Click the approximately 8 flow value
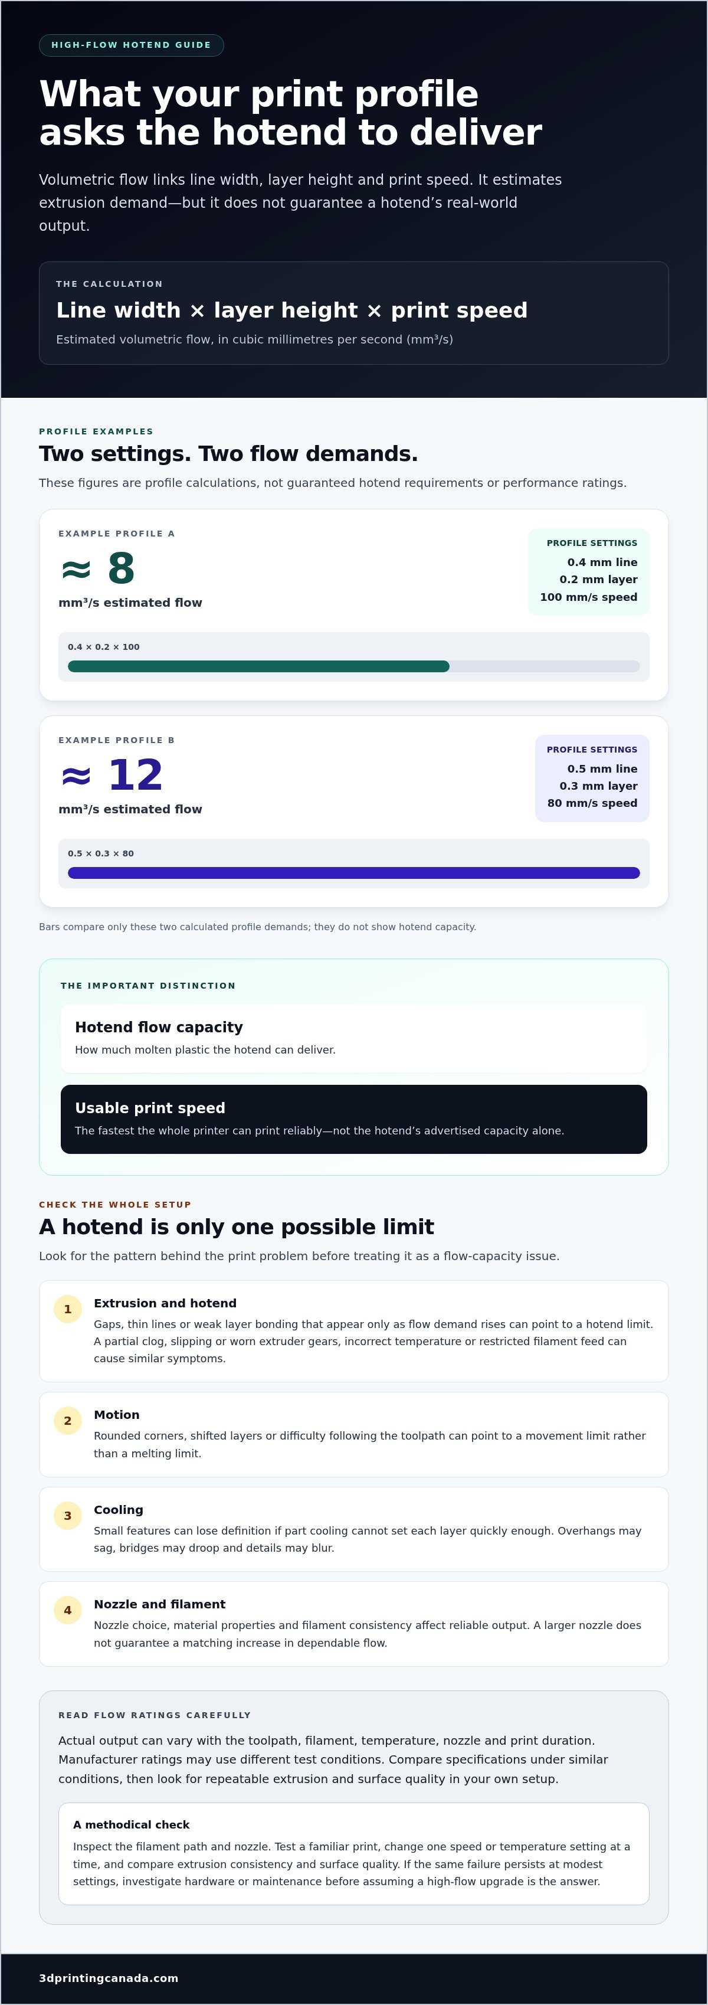Screen dimensions: 708x2005 [98, 568]
